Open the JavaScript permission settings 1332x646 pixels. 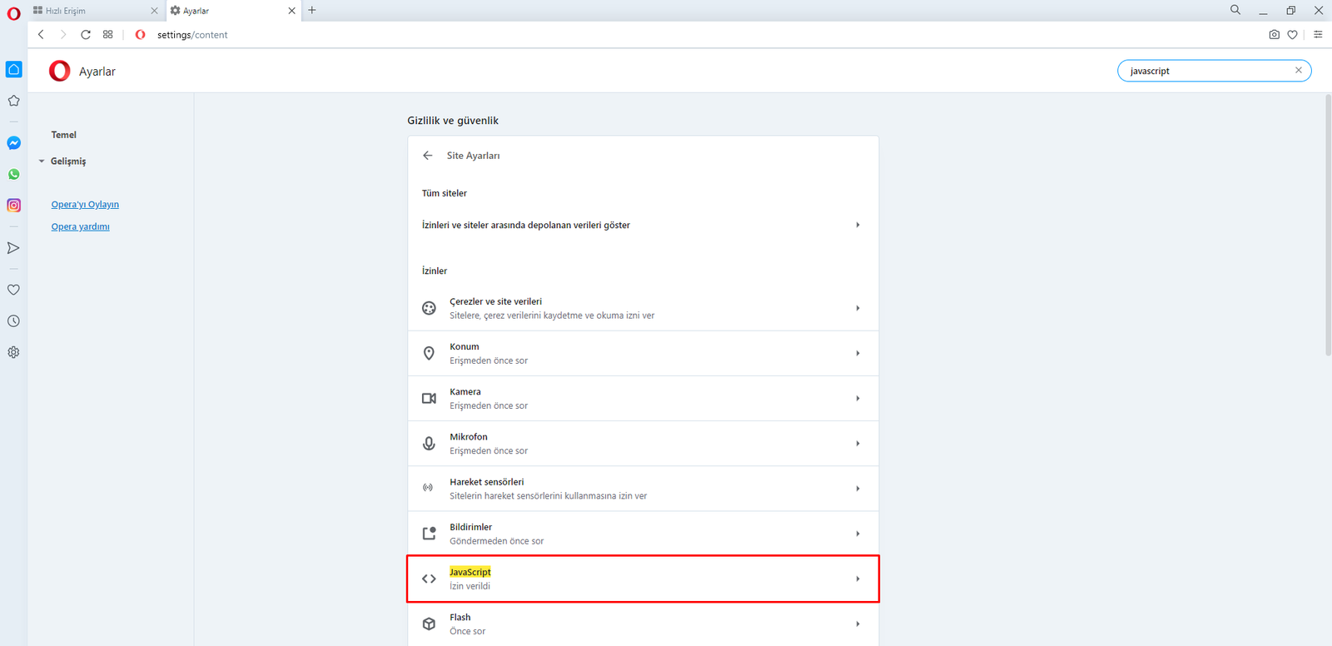(642, 579)
